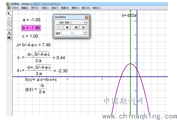
Task: Click the x=-b/2a axis label
Action: 129,15
